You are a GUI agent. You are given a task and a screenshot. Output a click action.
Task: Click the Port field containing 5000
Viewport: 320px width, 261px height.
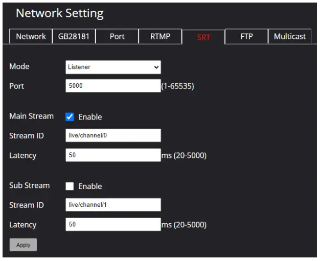(x=113, y=86)
